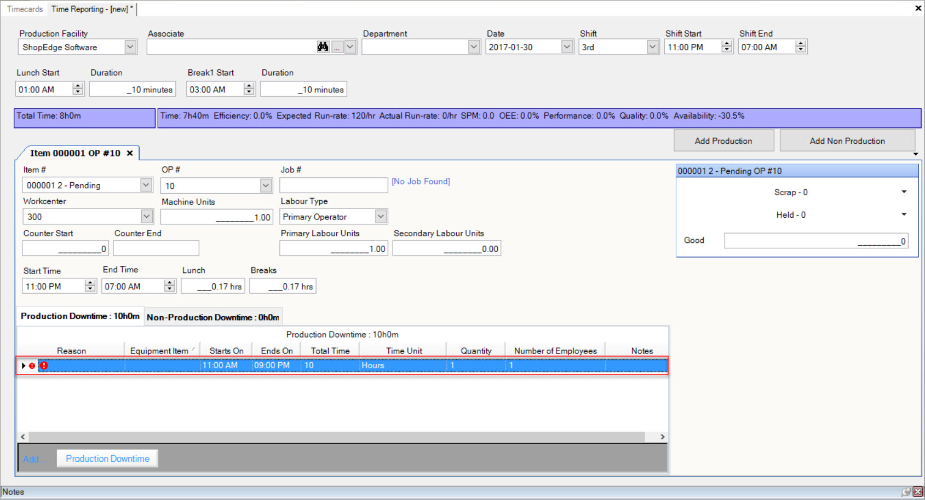
Task: Click the pin icon in Notes panel
Action: (906, 492)
